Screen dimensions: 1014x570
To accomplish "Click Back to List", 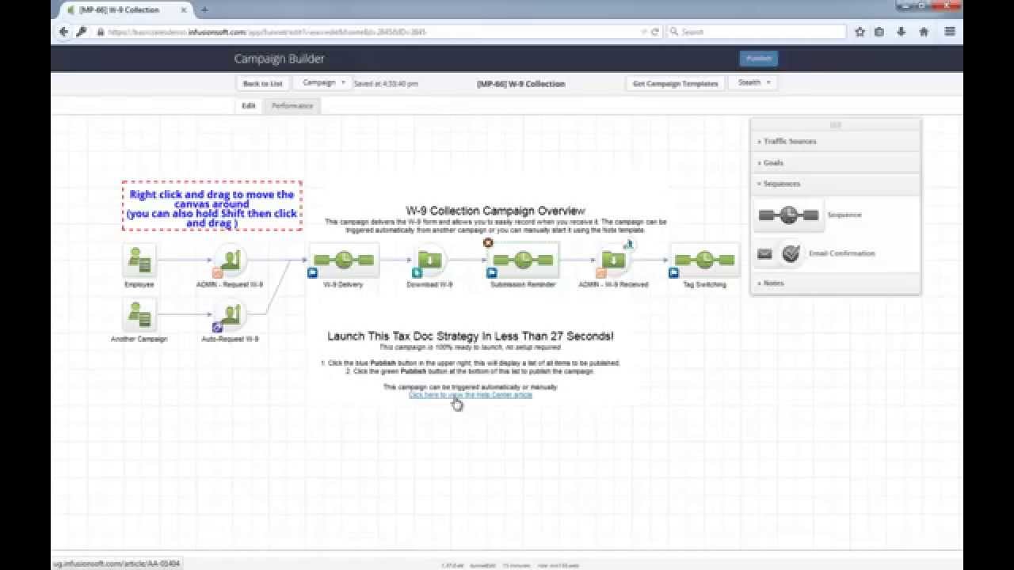I will [x=262, y=83].
